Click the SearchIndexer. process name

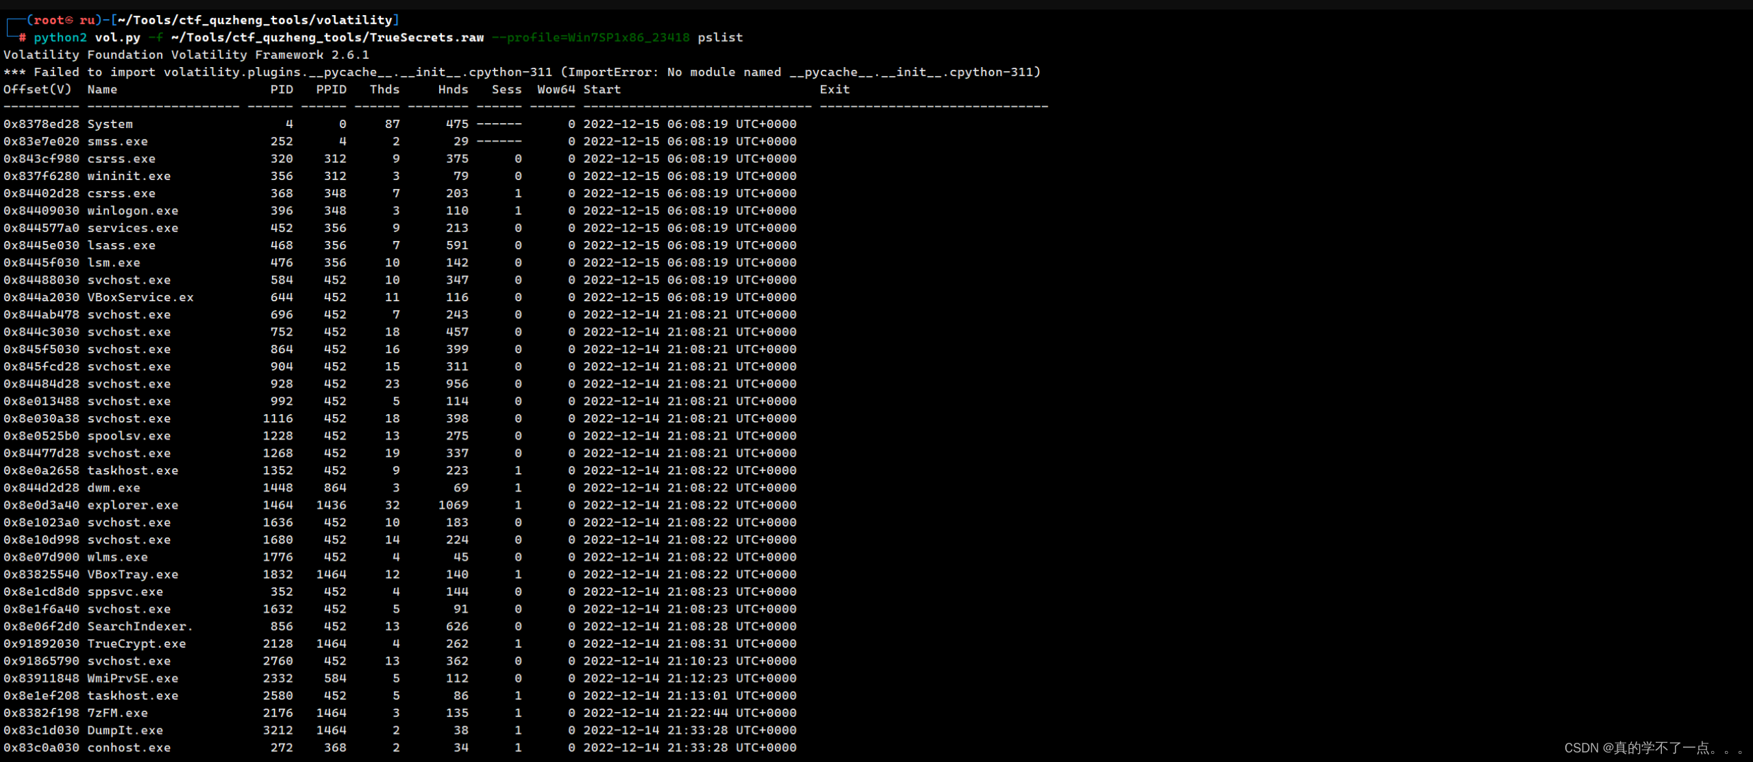[140, 626]
